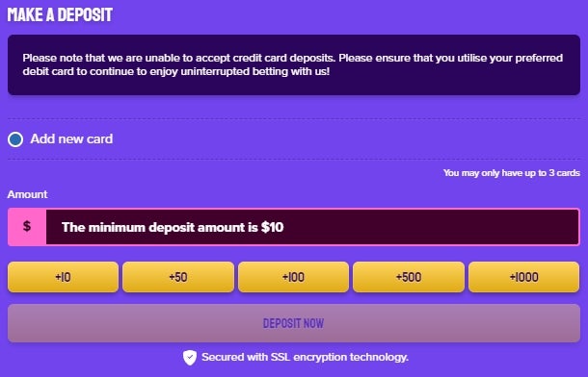Click the pink dollar sign currency prefix
588x377 pixels.
[27, 227]
